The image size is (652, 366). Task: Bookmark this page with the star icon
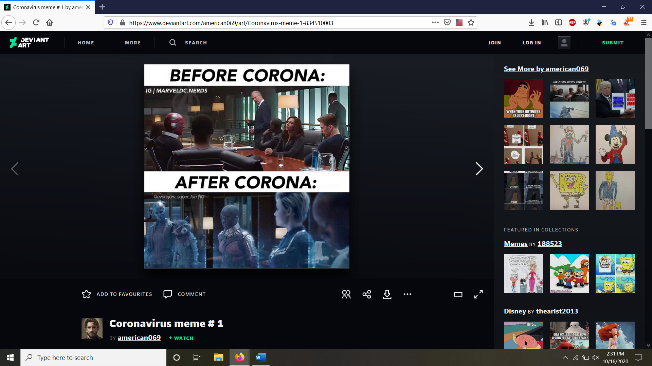[471, 23]
